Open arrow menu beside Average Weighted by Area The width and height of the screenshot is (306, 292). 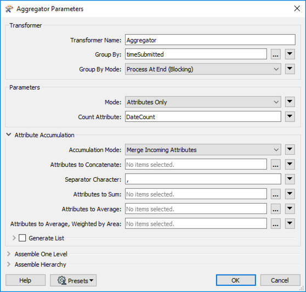tap(290, 223)
